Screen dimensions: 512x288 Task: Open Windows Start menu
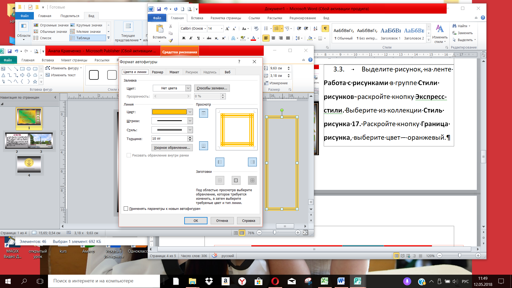(8, 281)
